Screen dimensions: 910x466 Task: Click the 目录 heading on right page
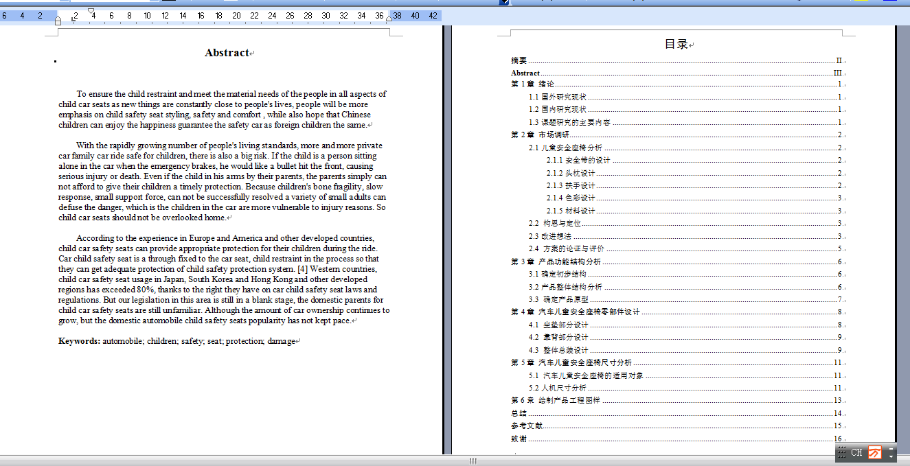[676, 44]
